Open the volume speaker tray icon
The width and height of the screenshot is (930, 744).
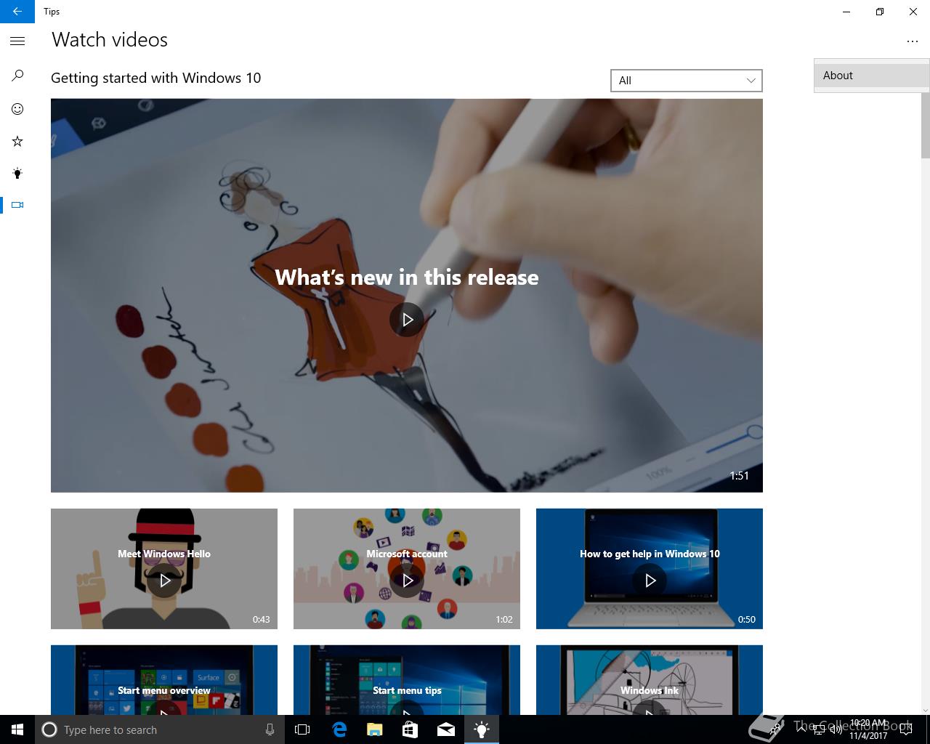click(836, 729)
